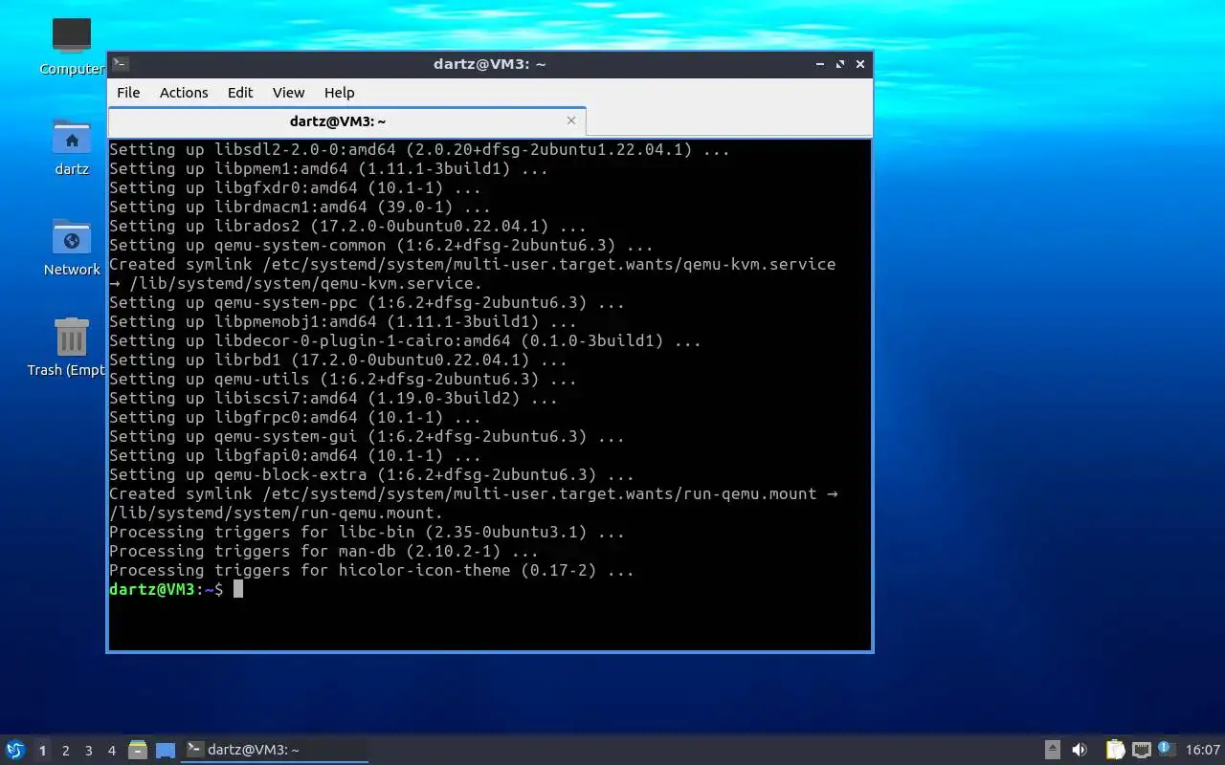Open the update notifier tray icon
Screen dimensions: 1225x765
pyautogui.click(x=1166, y=749)
